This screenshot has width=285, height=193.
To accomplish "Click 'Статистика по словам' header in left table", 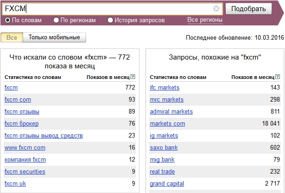I will click(x=33, y=77).
